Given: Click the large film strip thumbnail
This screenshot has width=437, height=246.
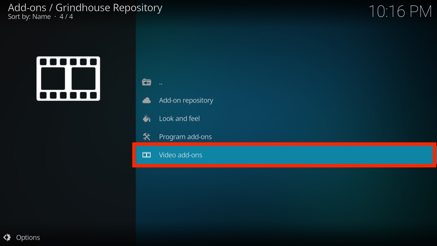Looking at the screenshot, I should tap(68, 79).
